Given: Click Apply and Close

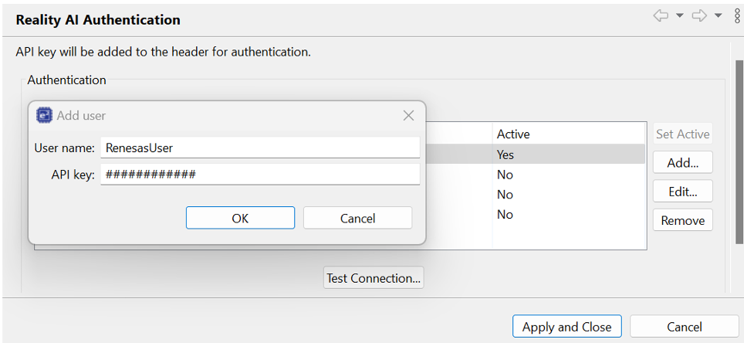Looking at the screenshot, I should [566, 327].
